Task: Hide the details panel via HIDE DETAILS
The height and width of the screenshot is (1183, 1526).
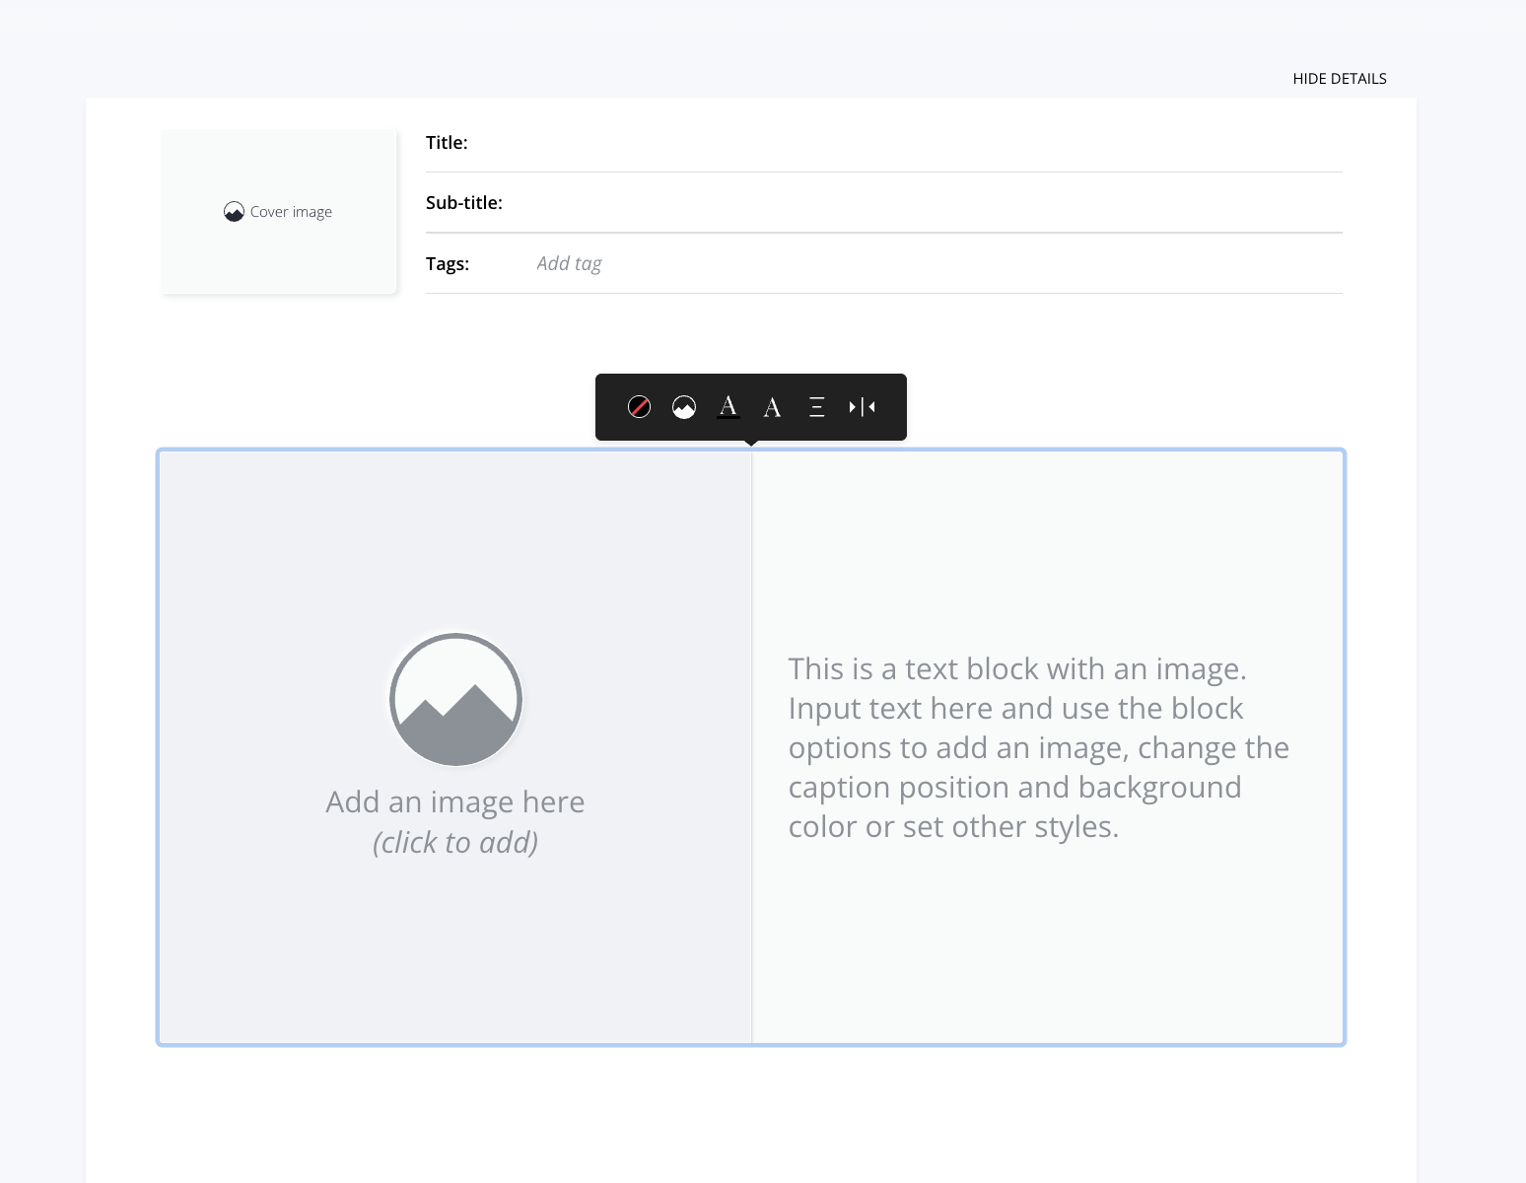Action: click(x=1339, y=79)
